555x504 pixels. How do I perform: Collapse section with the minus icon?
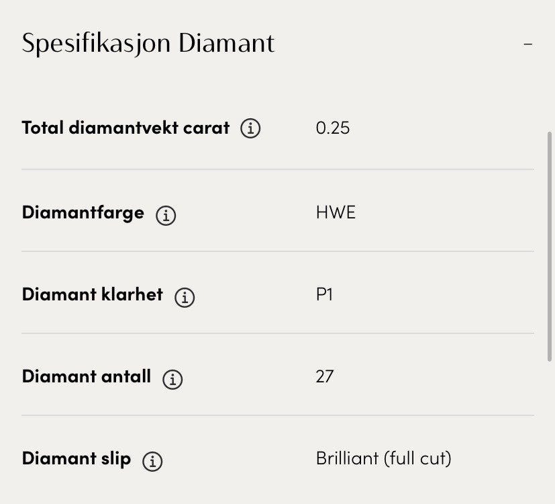click(528, 44)
